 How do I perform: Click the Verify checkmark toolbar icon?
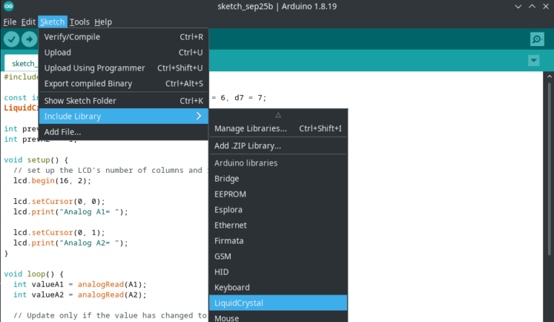click(x=12, y=39)
